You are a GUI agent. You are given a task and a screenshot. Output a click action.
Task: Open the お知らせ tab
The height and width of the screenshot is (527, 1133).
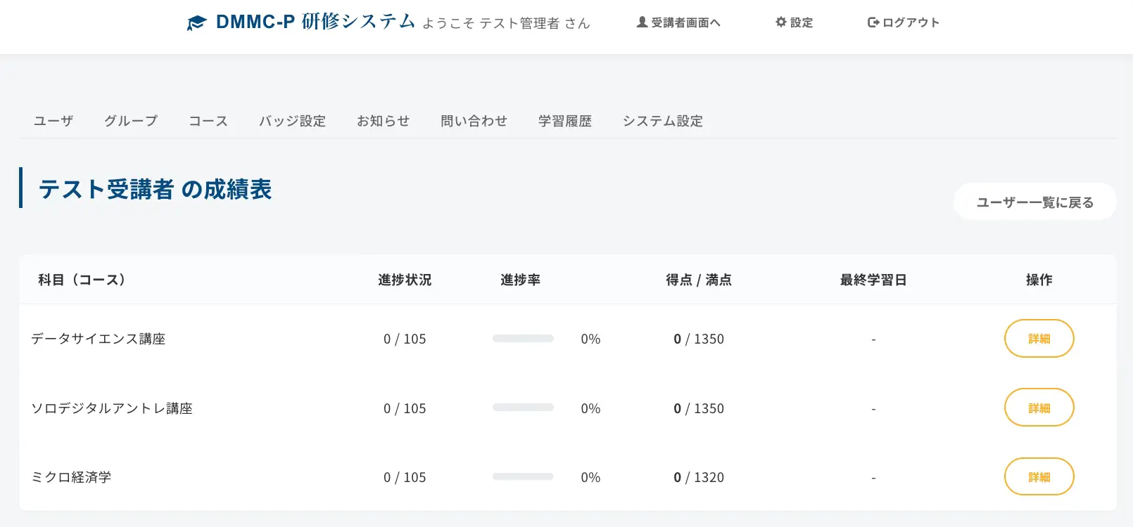point(383,121)
